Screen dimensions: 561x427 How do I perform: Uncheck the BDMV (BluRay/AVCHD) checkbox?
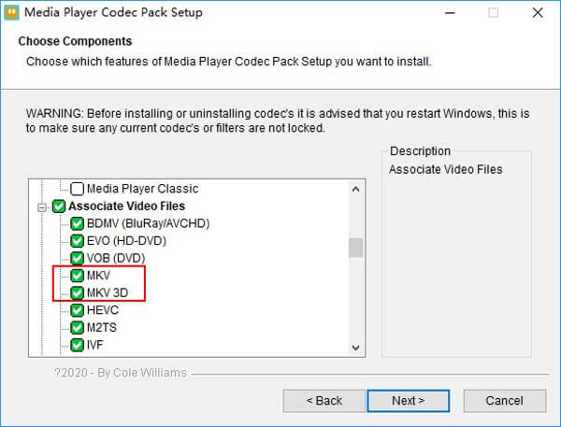pos(78,223)
